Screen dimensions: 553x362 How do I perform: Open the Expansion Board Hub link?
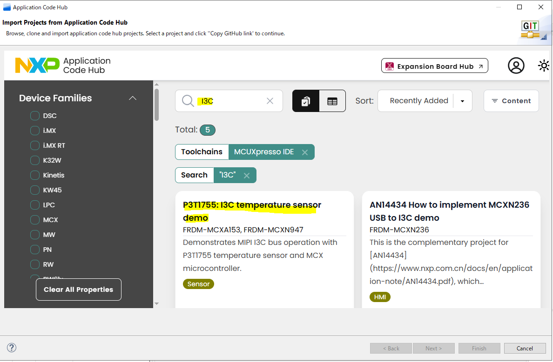click(x=435, y=66)
